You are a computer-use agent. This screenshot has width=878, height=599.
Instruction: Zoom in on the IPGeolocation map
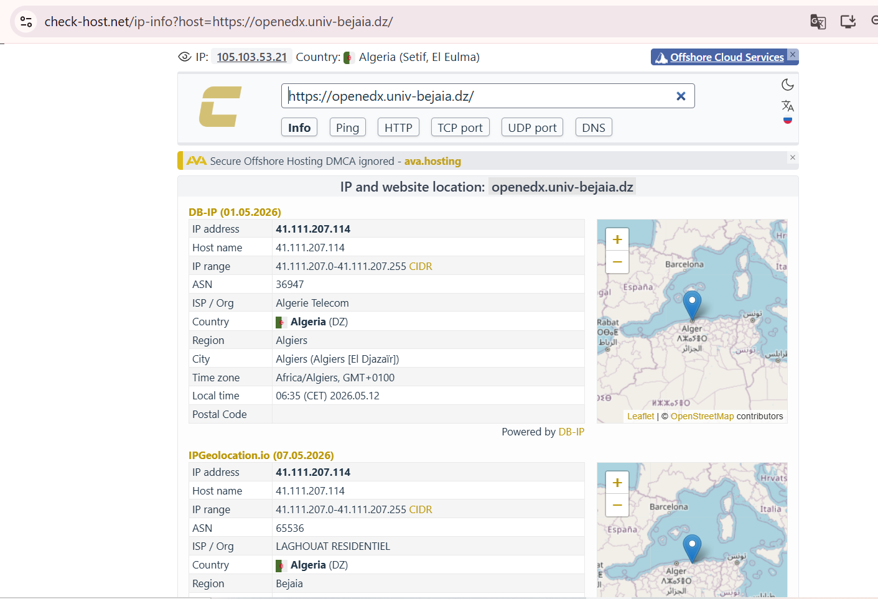coord(617,483)
